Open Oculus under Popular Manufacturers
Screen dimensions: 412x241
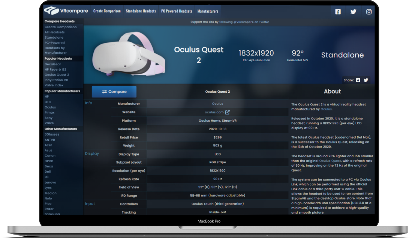(50, 107)
